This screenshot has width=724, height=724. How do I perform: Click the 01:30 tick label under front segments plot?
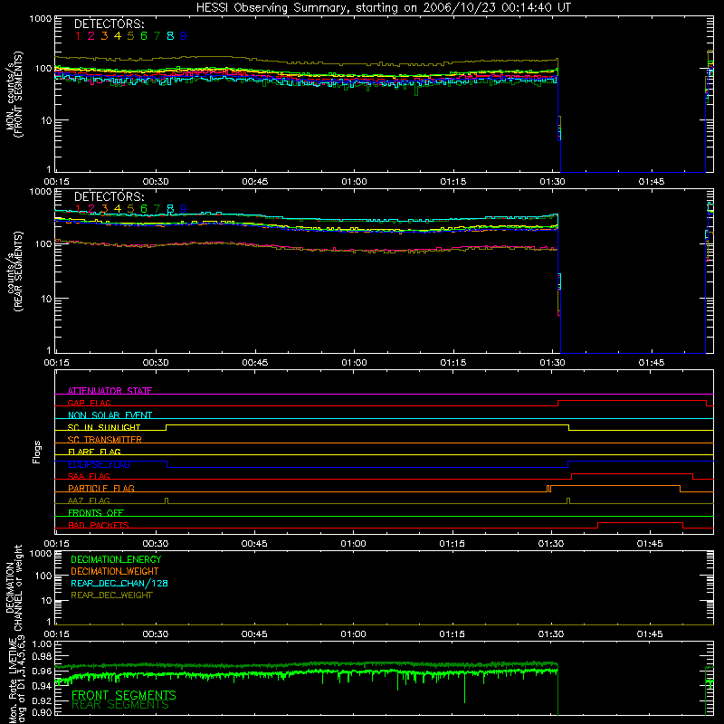[x=552, y=182]
